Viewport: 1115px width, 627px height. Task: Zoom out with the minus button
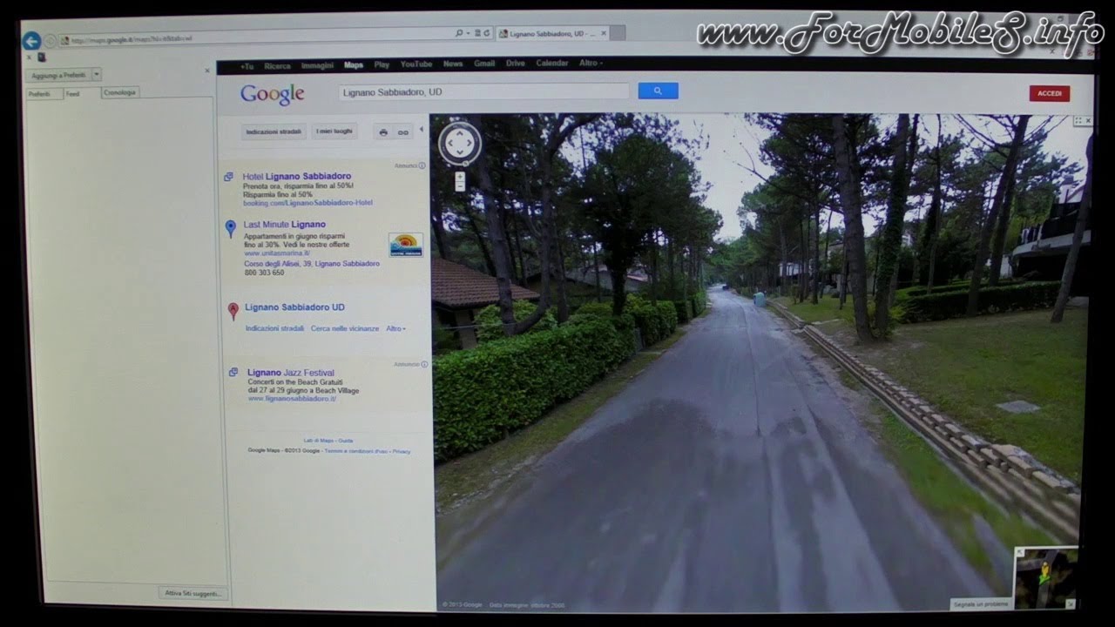click(460, 186)
